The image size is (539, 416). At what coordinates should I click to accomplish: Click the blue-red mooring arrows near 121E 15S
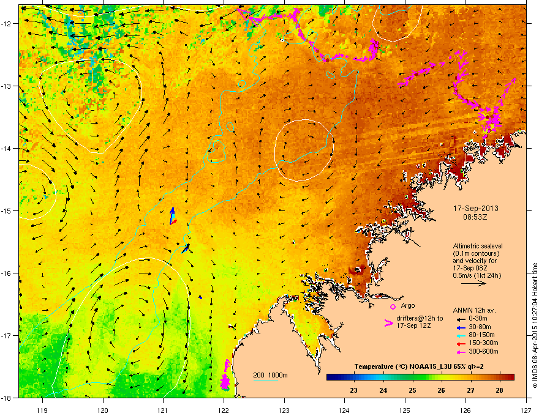click(x=173, y=216)
